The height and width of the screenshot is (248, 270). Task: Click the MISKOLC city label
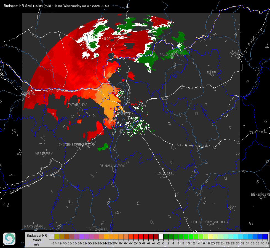tap(239, 52)
